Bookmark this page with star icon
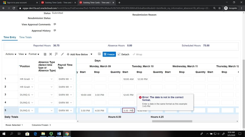 point(219,8)
